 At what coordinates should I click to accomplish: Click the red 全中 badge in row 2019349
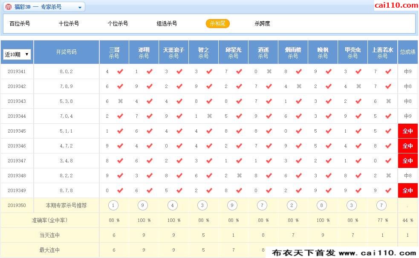[x=408, y=190]
